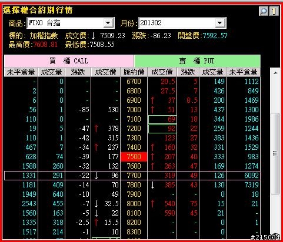Click call open interest 1949
Image resolution: width=283 pixels, height=242 pixels.
[x=29, y=194]
